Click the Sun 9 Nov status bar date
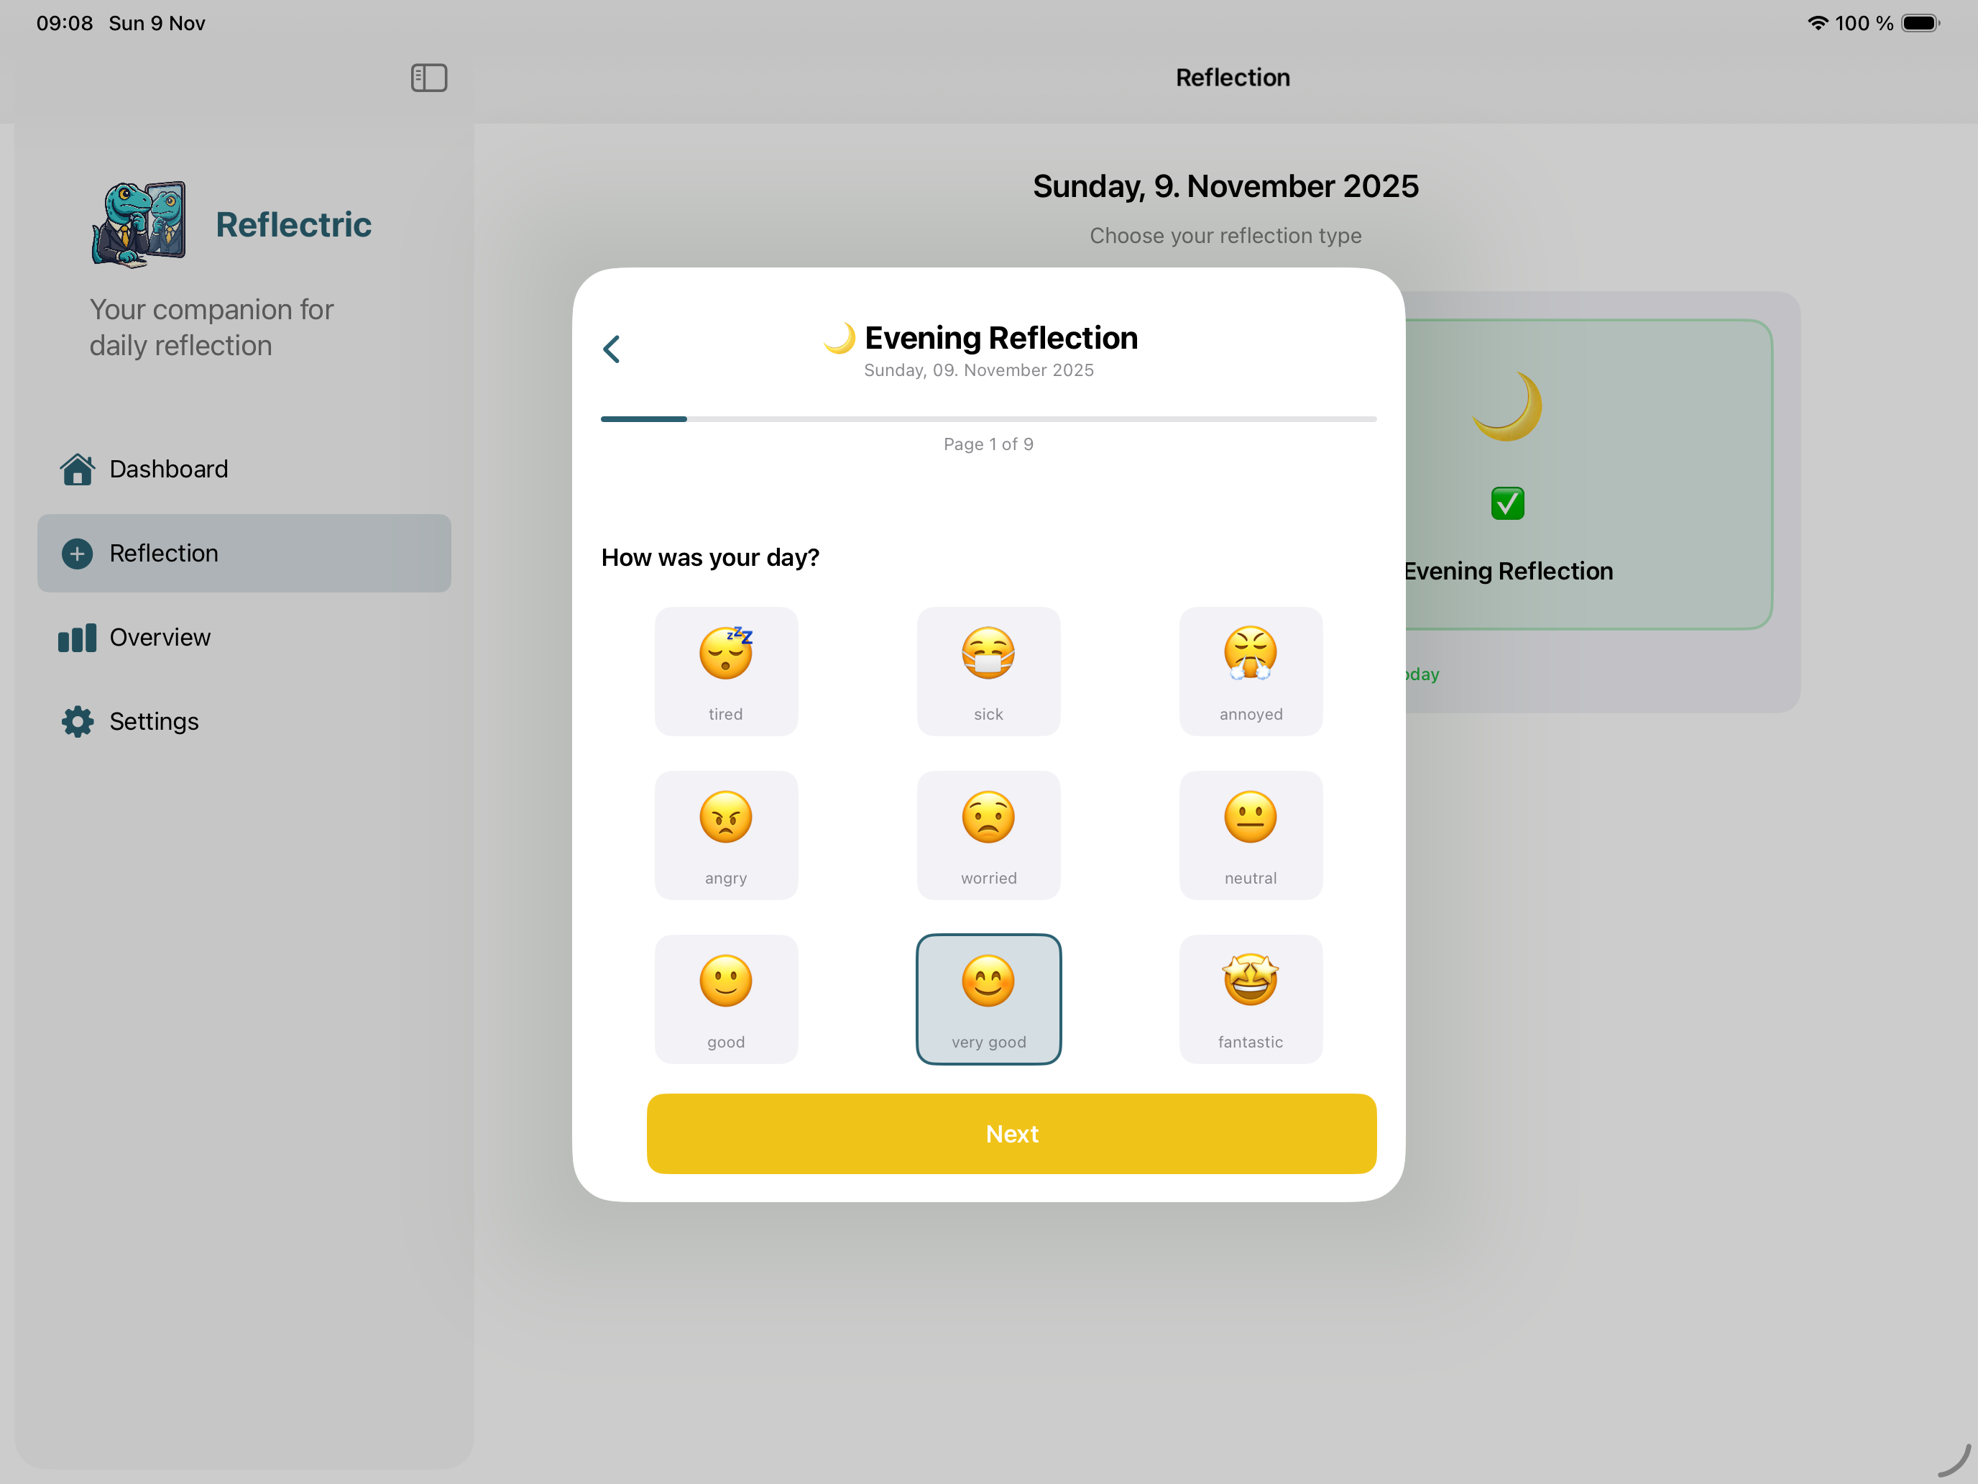The width and height of the screenshot is (1978, 1484). [157, 23]
